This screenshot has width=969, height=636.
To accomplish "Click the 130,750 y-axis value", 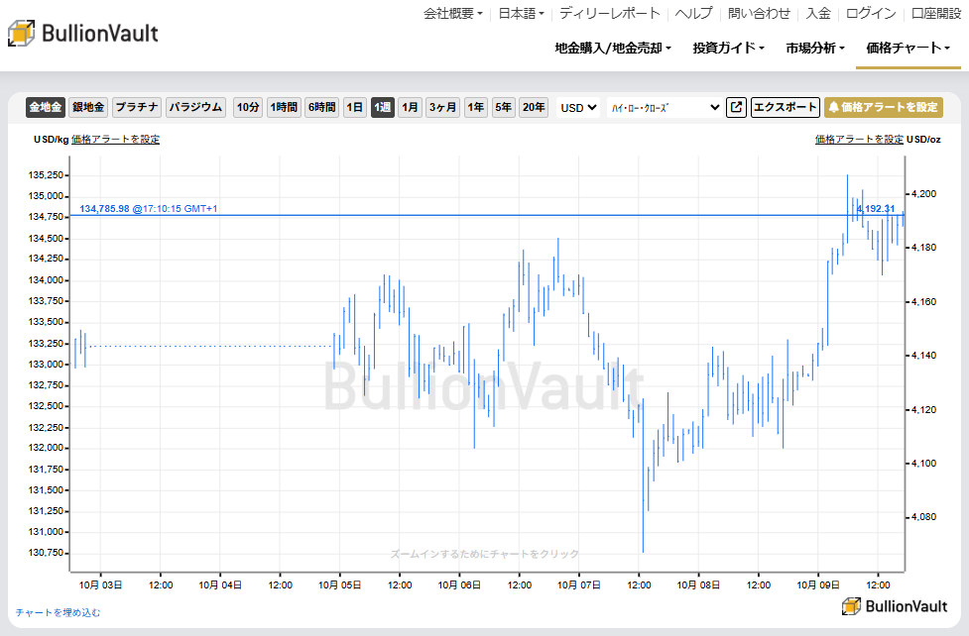I will click(x=45, y=553).
